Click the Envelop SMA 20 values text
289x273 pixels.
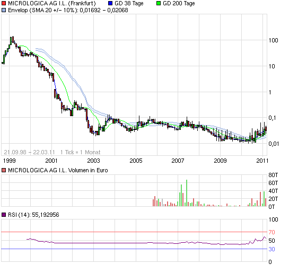tap(68, 10)
